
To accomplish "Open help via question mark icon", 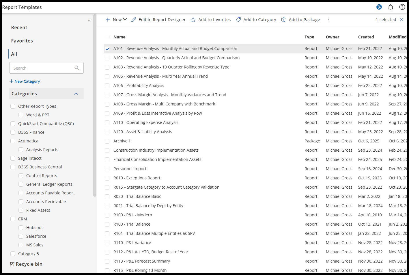I will (x=402, y=7).
